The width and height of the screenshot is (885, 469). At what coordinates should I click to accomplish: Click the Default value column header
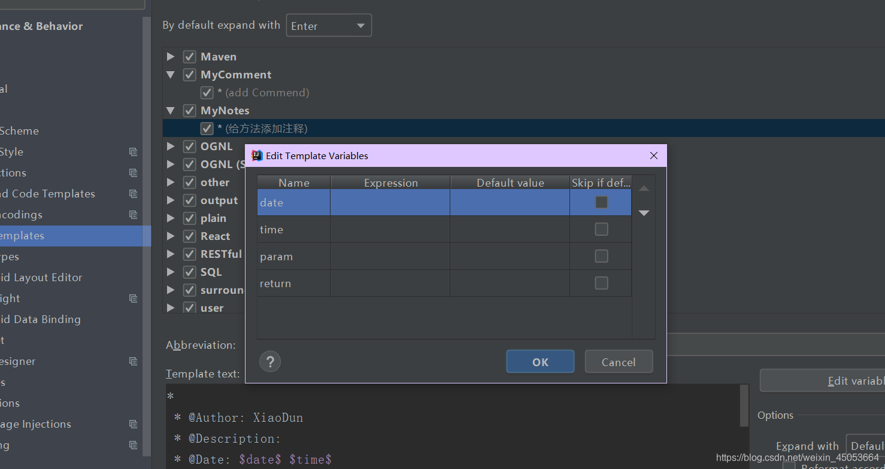click(x=510, y=182)
